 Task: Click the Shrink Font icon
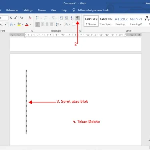(16, 18)
